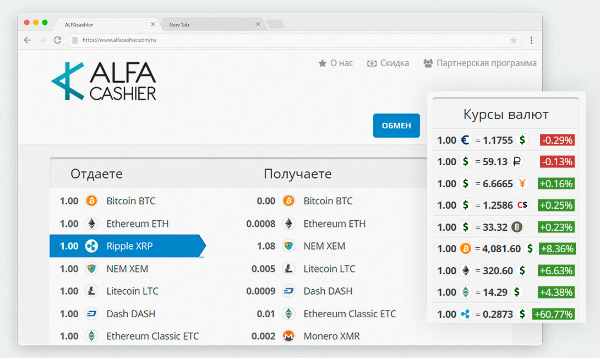This screenshot has width=600, height=358.
Task: Select Litecoin LTC in the Отдаете list
Action: pyautogui.click(x=126, y=291)
